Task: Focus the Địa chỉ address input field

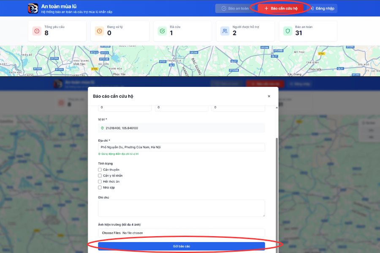Action: [x=182, y=147]
